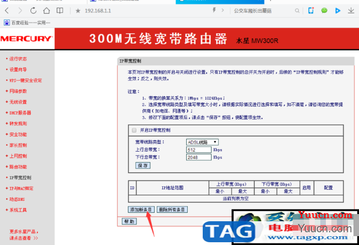This screenshot has width=359, height=245.
Task: Click 上行带宽(Kbps) header cell
Action: (231, 184)
